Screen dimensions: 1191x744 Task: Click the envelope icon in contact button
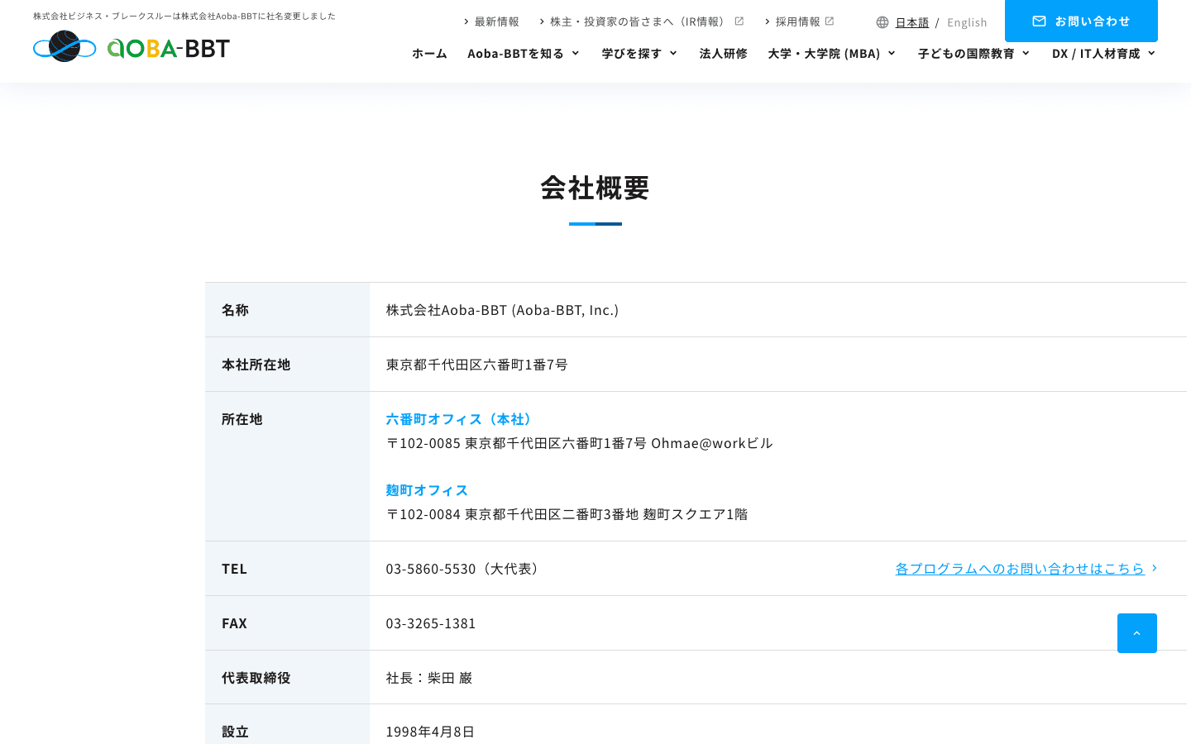tap(1040, 21)
